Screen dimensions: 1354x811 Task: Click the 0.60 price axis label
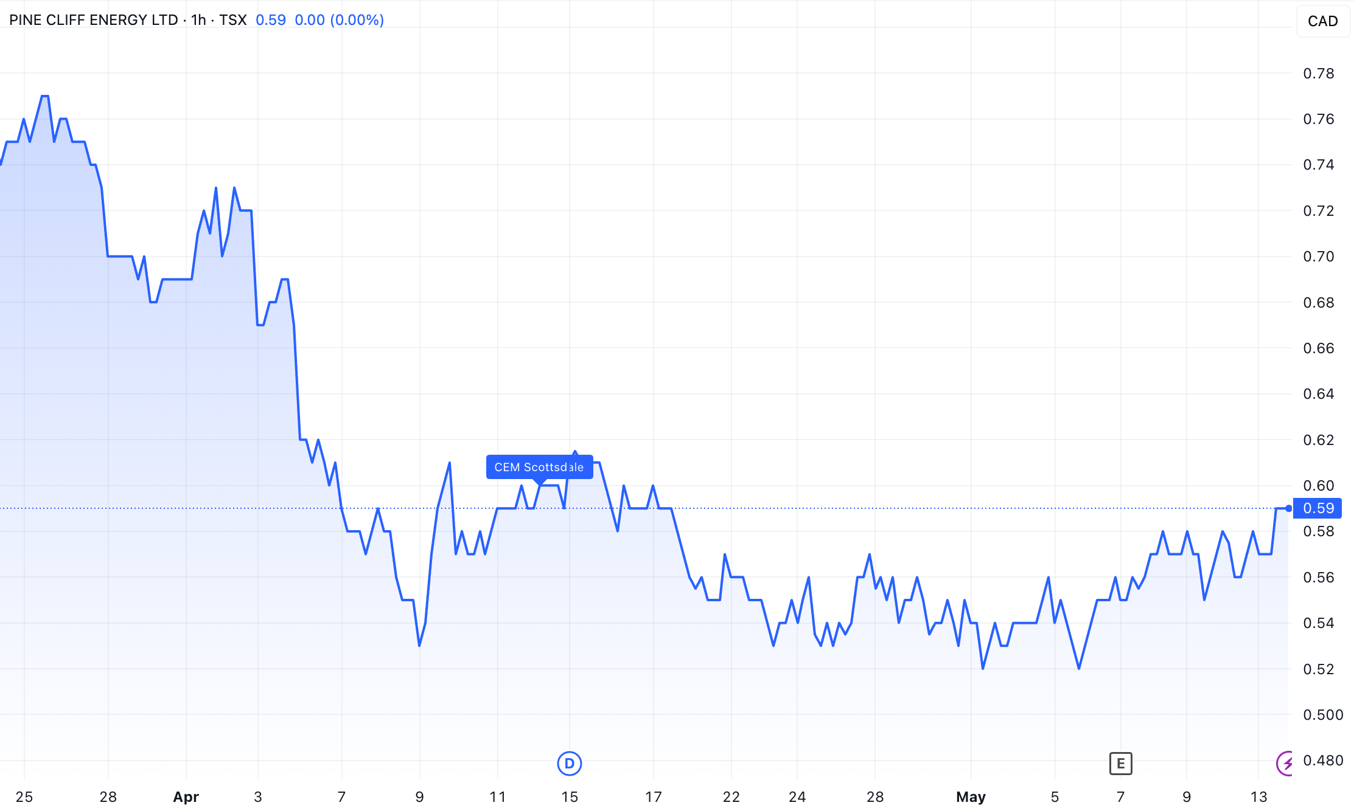click(1318, 486)
